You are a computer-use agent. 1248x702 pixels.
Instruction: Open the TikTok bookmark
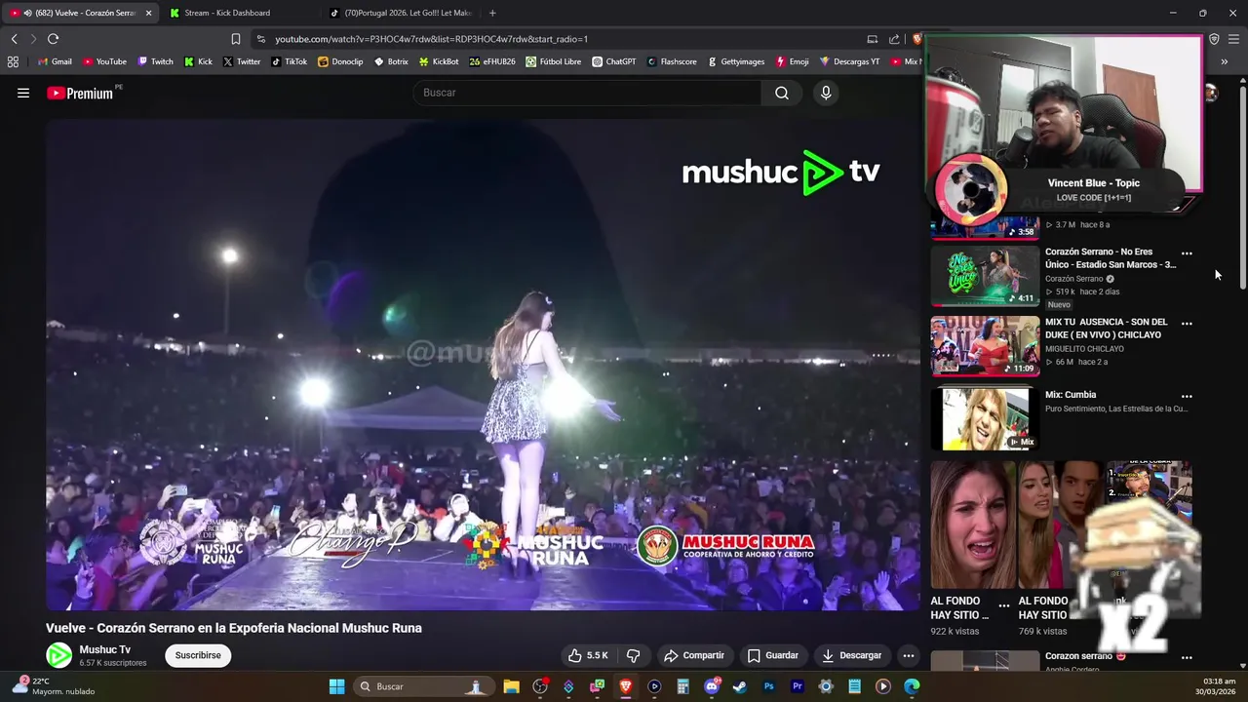click(x=289, y=61)
